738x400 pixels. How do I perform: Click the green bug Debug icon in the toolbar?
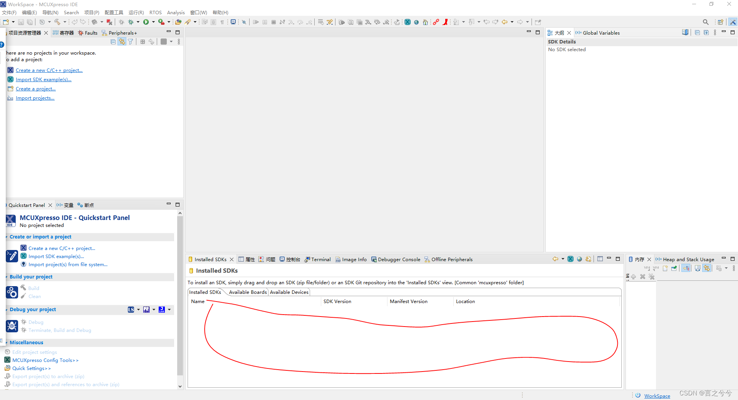coord(131,22)
